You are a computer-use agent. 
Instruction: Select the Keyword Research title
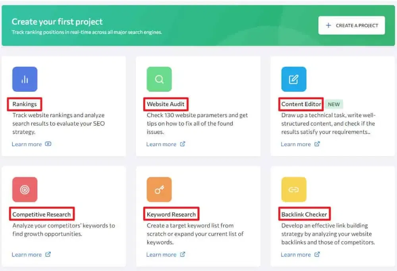coord(171,215)
